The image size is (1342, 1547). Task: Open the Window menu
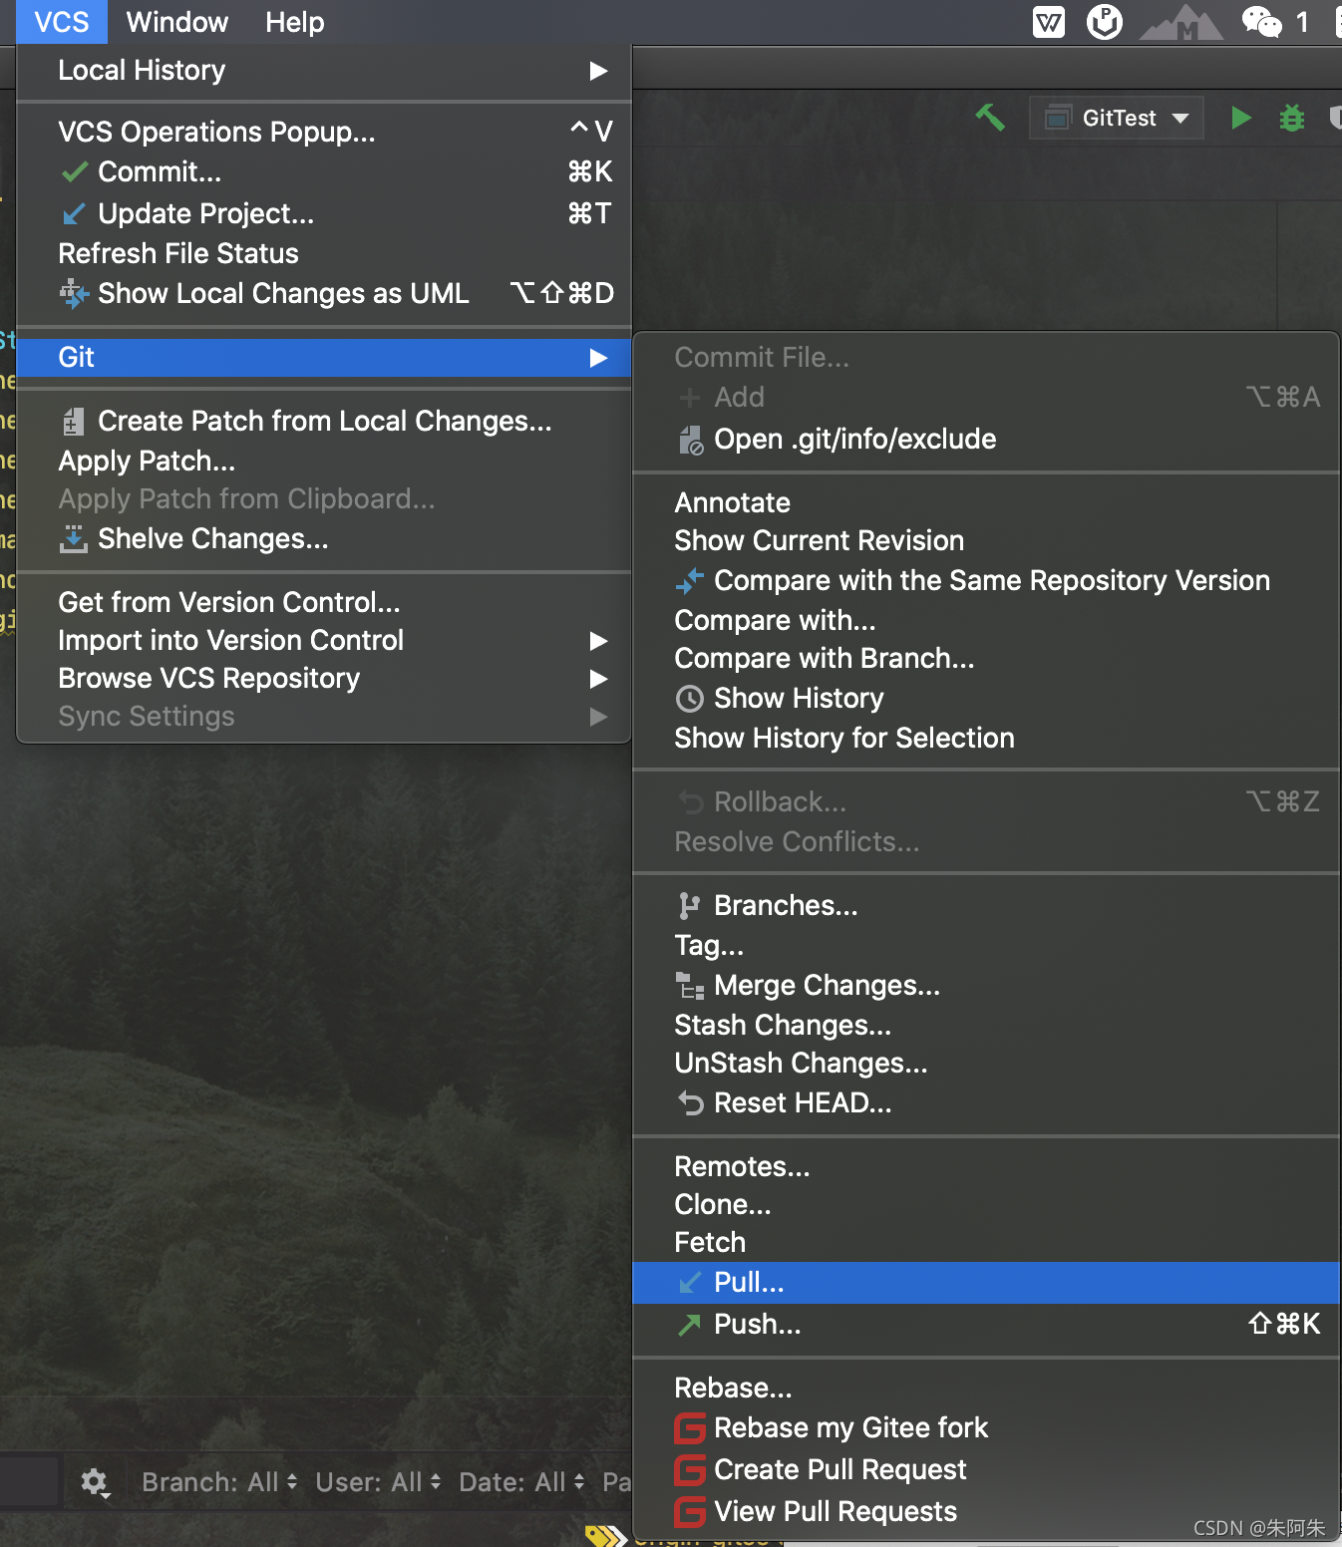point(177,22)
